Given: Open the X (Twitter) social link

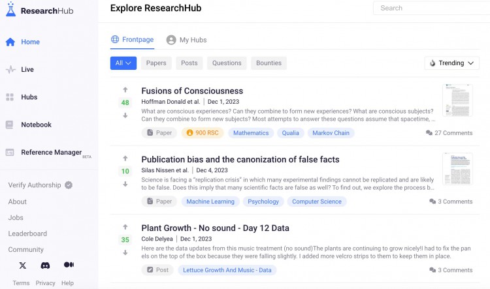Looking at the screenshot, I should point(23,265).
